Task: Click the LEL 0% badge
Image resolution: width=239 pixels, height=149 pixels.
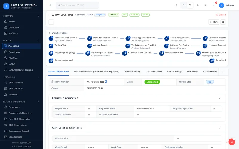Action: pos(145,15)
